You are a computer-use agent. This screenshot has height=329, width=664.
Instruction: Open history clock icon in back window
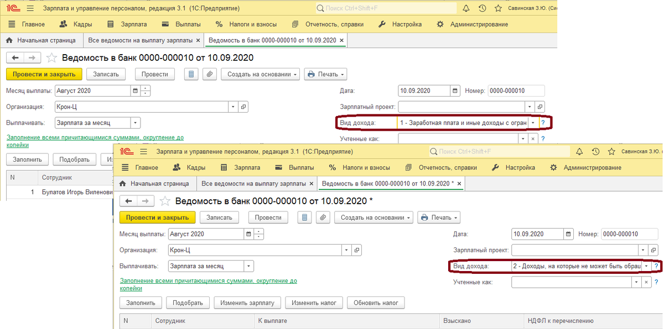click(x=483, y=8)
